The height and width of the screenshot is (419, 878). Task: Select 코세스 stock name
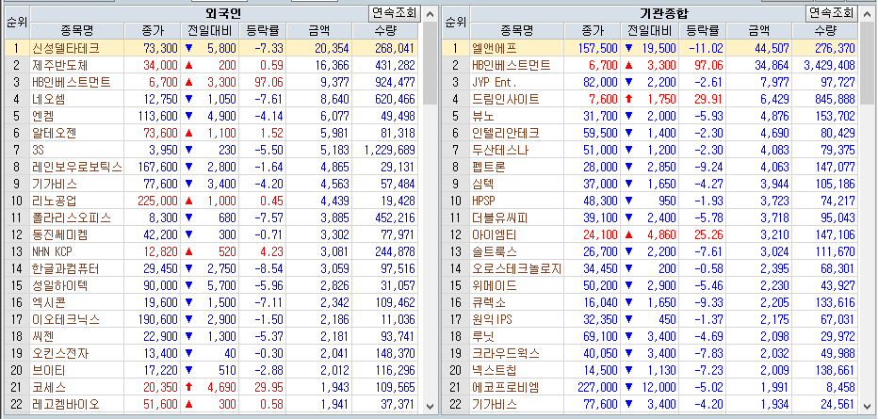click(x=49, y=388)
